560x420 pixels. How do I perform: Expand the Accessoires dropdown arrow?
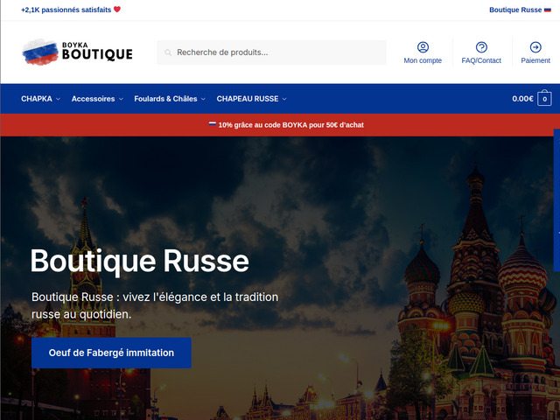point(121,100)
